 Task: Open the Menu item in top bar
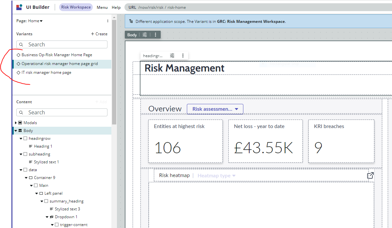click(102, 7)
